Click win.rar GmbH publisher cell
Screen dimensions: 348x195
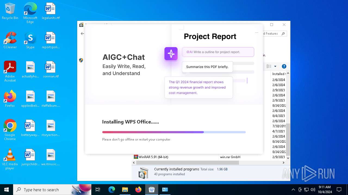coord(230,157)
